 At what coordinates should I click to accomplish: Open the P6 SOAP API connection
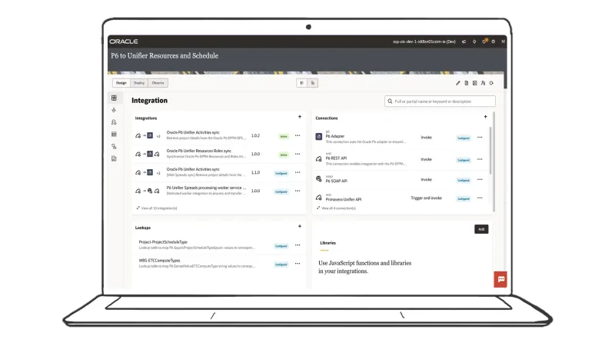click(x=337, y=181)
